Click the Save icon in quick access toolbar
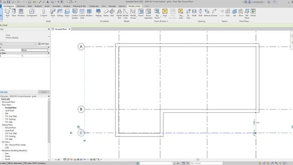The height and width of the screenshot is (165, 293). (9, 2)
